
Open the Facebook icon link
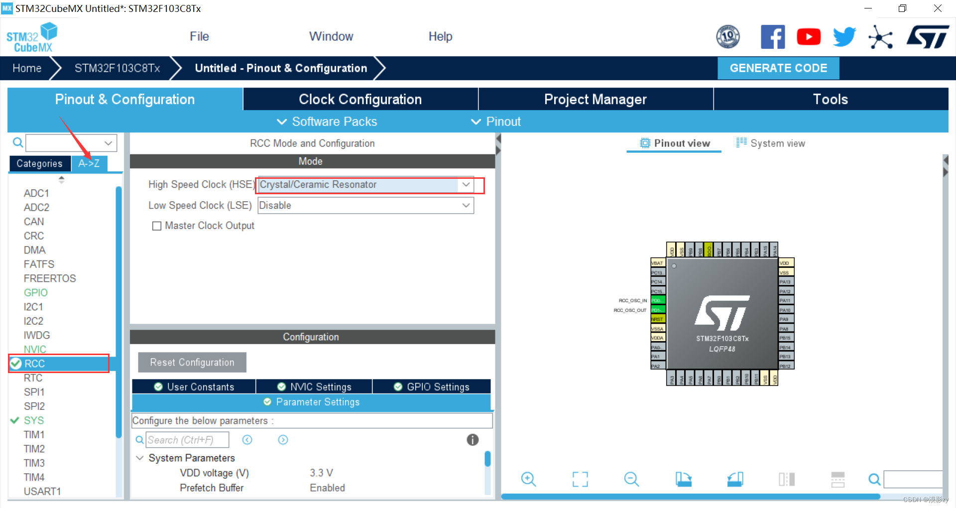[773, 36]
